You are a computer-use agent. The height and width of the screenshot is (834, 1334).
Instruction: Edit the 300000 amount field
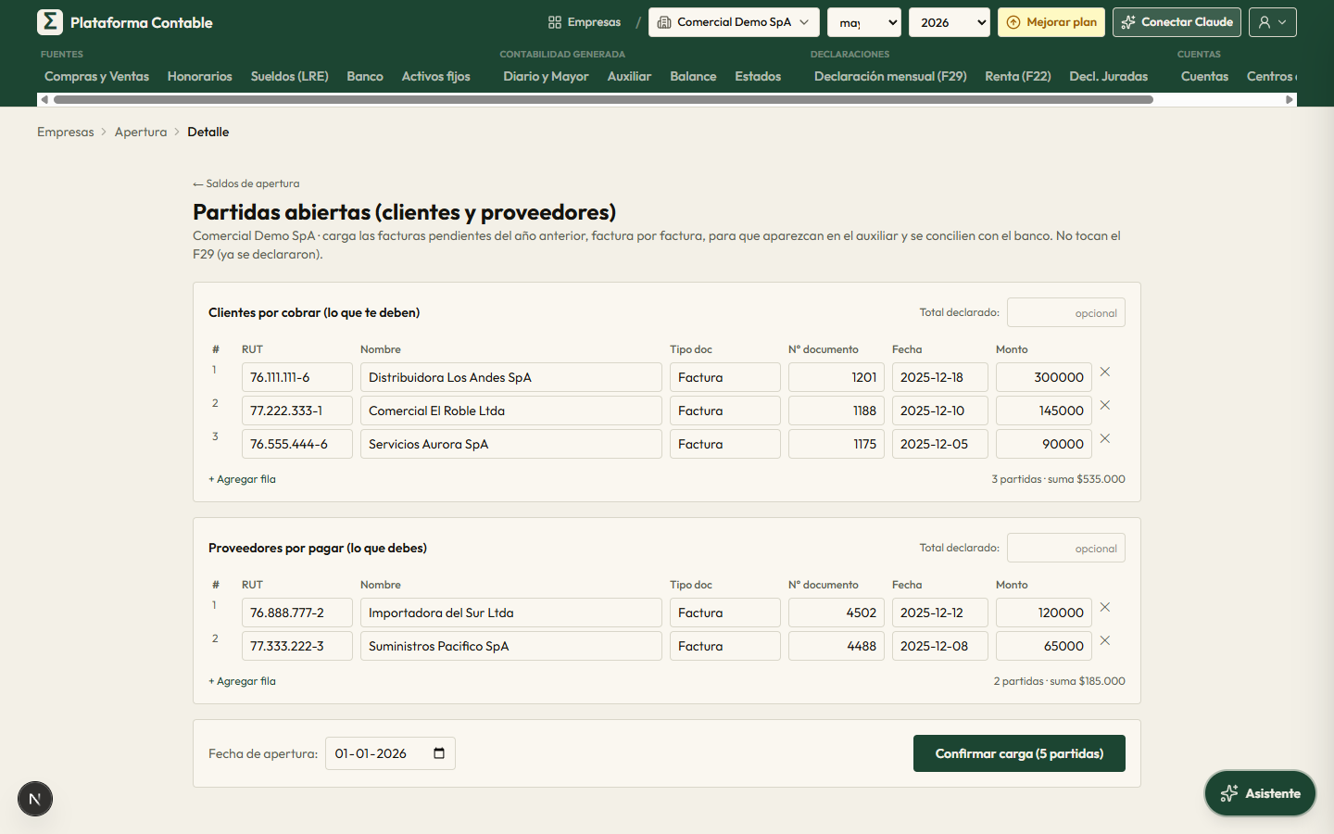pyautogui.click(x=1044, y=377)
